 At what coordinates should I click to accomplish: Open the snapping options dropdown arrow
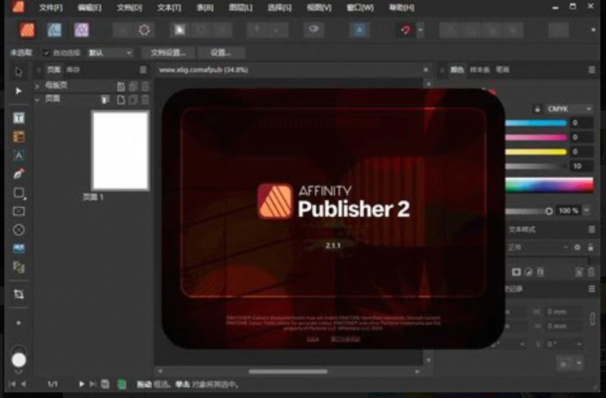(421, 30)
